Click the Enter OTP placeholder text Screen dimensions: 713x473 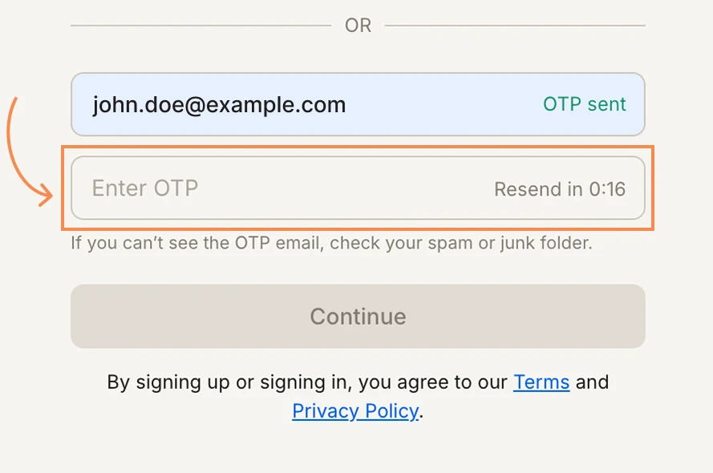coord(144,188)
